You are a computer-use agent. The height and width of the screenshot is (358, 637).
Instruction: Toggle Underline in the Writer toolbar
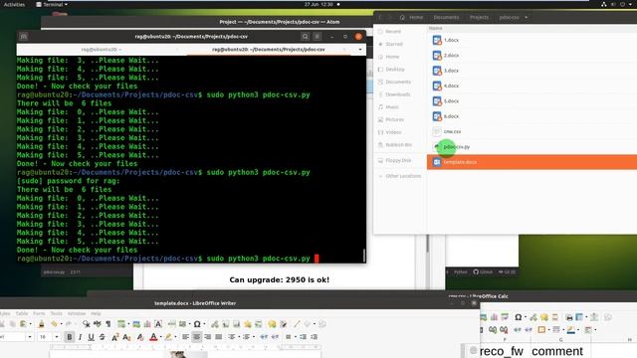click(91, 337)
